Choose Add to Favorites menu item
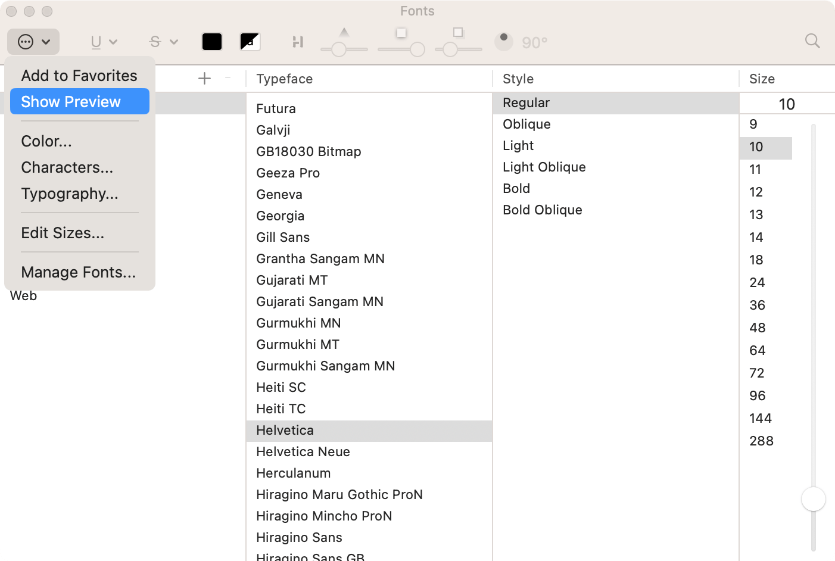Image resolution: width=835 pixels, height=561 pixels. point(79,76)
